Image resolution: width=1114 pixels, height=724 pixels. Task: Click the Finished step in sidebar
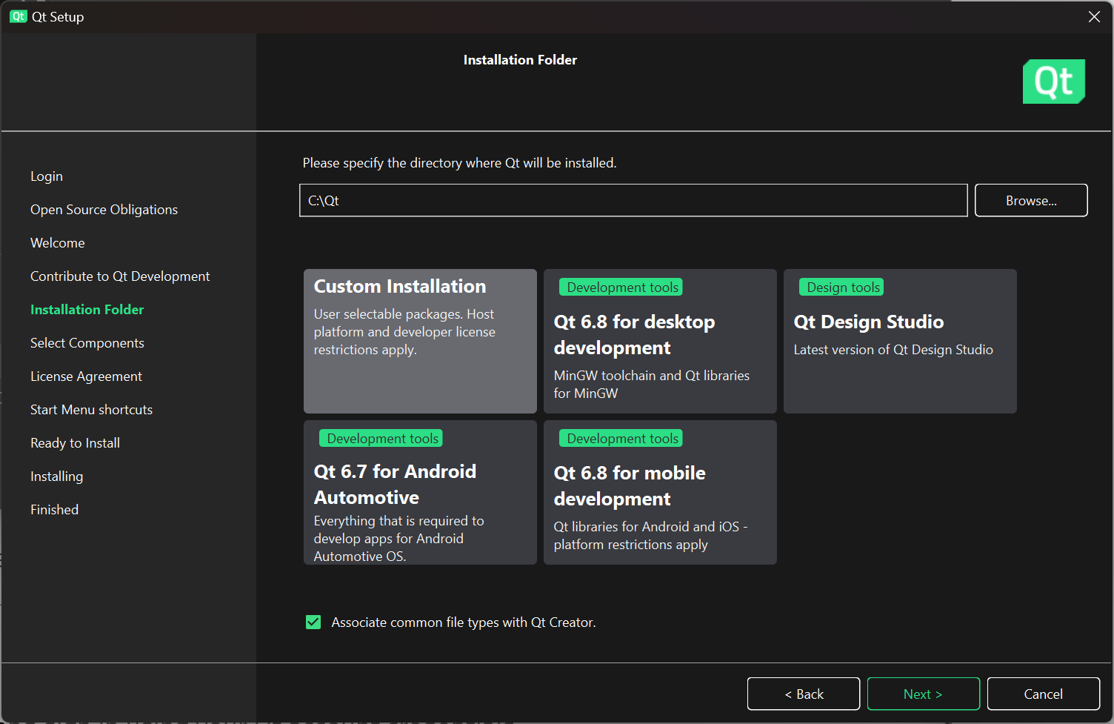click(54, 510)
